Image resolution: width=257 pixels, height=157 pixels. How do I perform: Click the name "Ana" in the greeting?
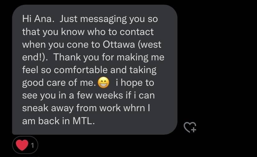point(43,19)
